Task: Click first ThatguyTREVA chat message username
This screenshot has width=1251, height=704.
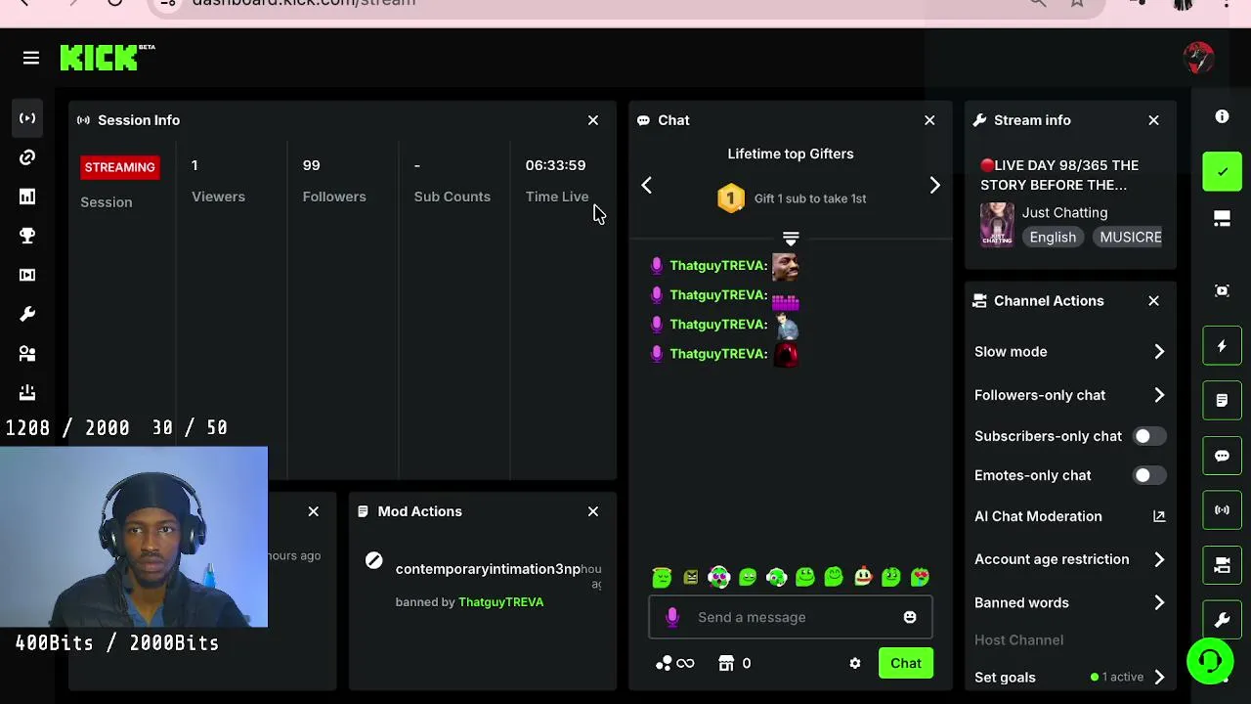Action: pyautogui.click(x=717, y=265)
